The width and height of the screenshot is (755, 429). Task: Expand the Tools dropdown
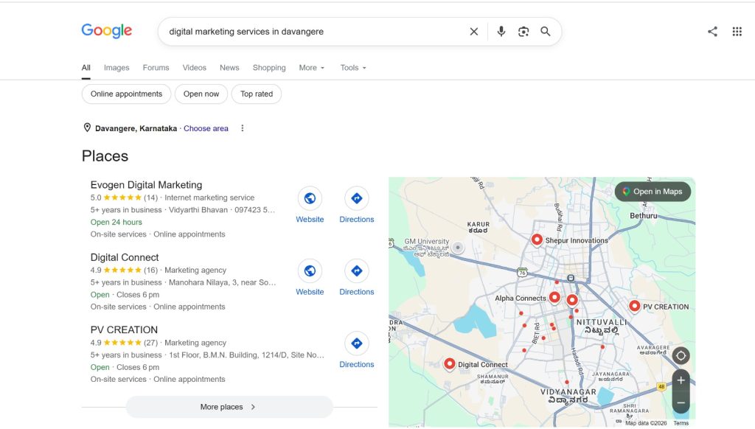[x=353, y=68]
